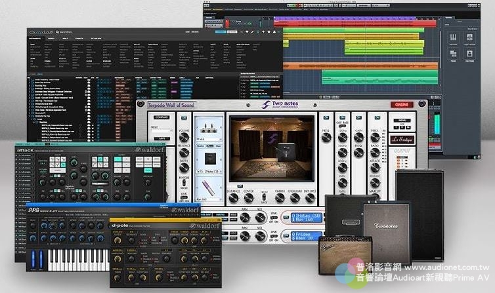Screen dimensions: 495x293
Task: Select the User cabinet tab in Torpedo
Action: [218, 146]
